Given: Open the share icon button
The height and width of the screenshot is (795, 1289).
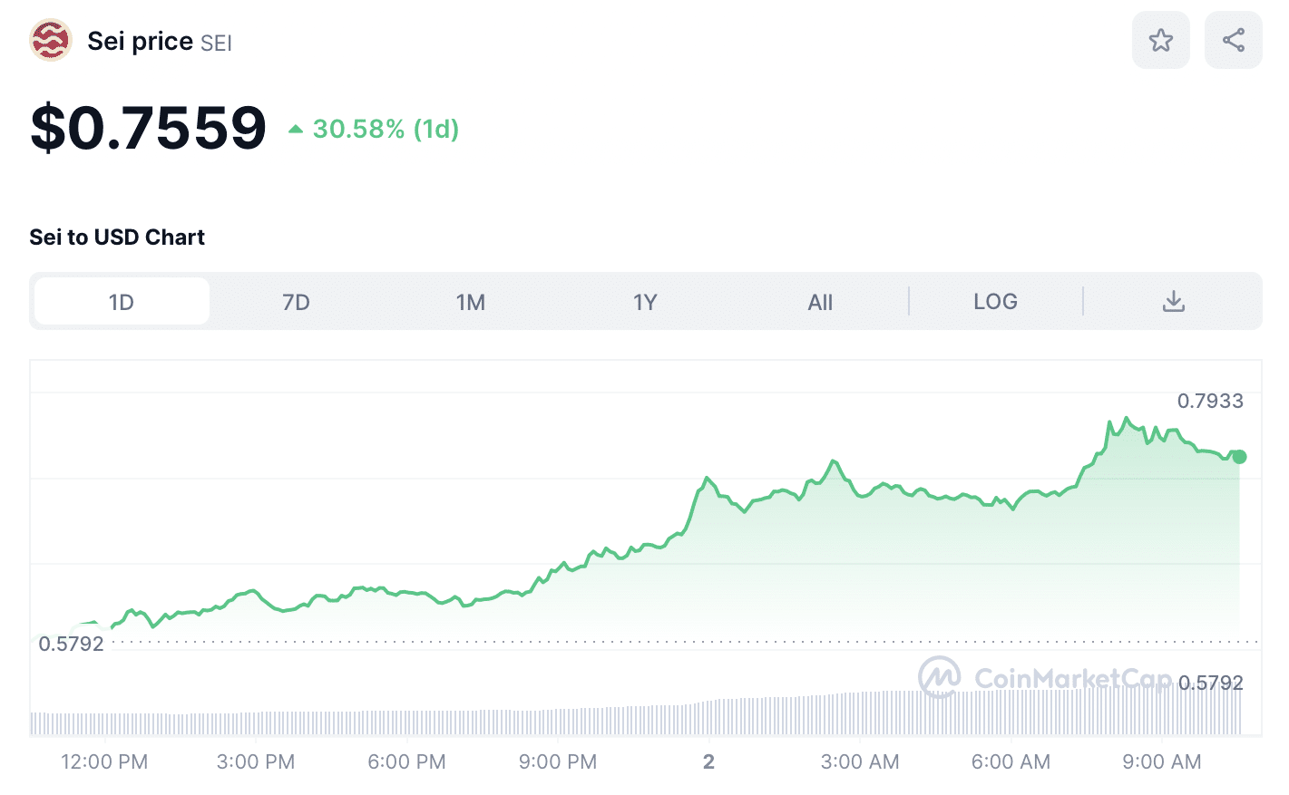Looking at the screenshot, I should tap(1233, 40).
